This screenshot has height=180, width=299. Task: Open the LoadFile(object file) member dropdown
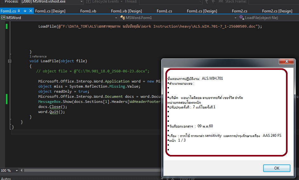tap(269, 18)
